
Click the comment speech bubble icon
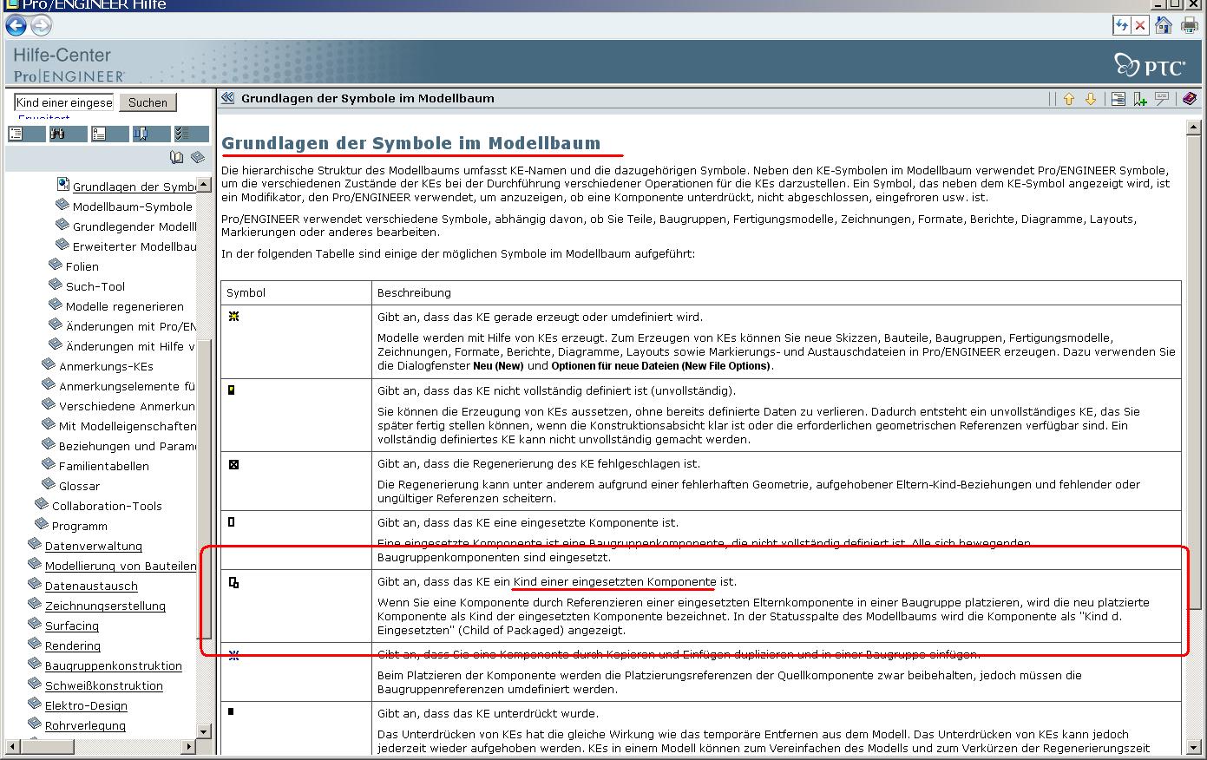point(1162,99)
